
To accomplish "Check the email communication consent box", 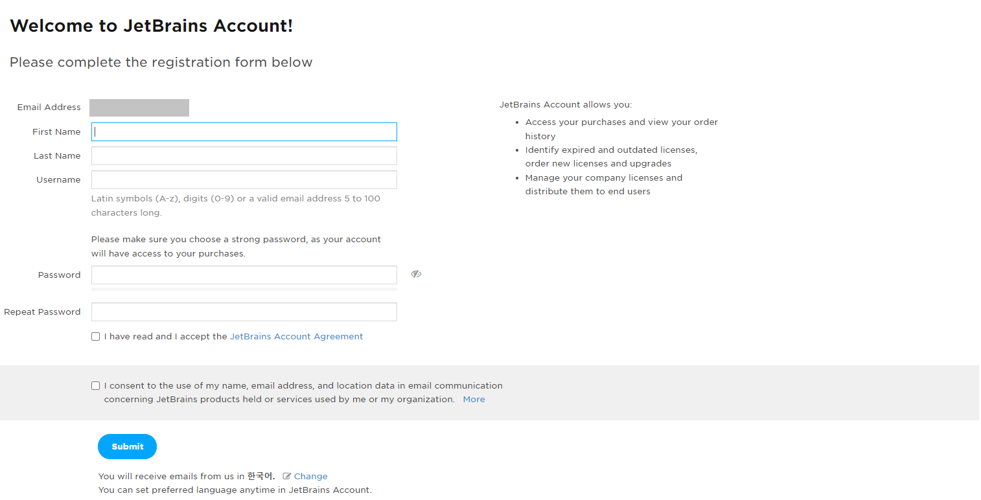I will (x=96, y=385).
